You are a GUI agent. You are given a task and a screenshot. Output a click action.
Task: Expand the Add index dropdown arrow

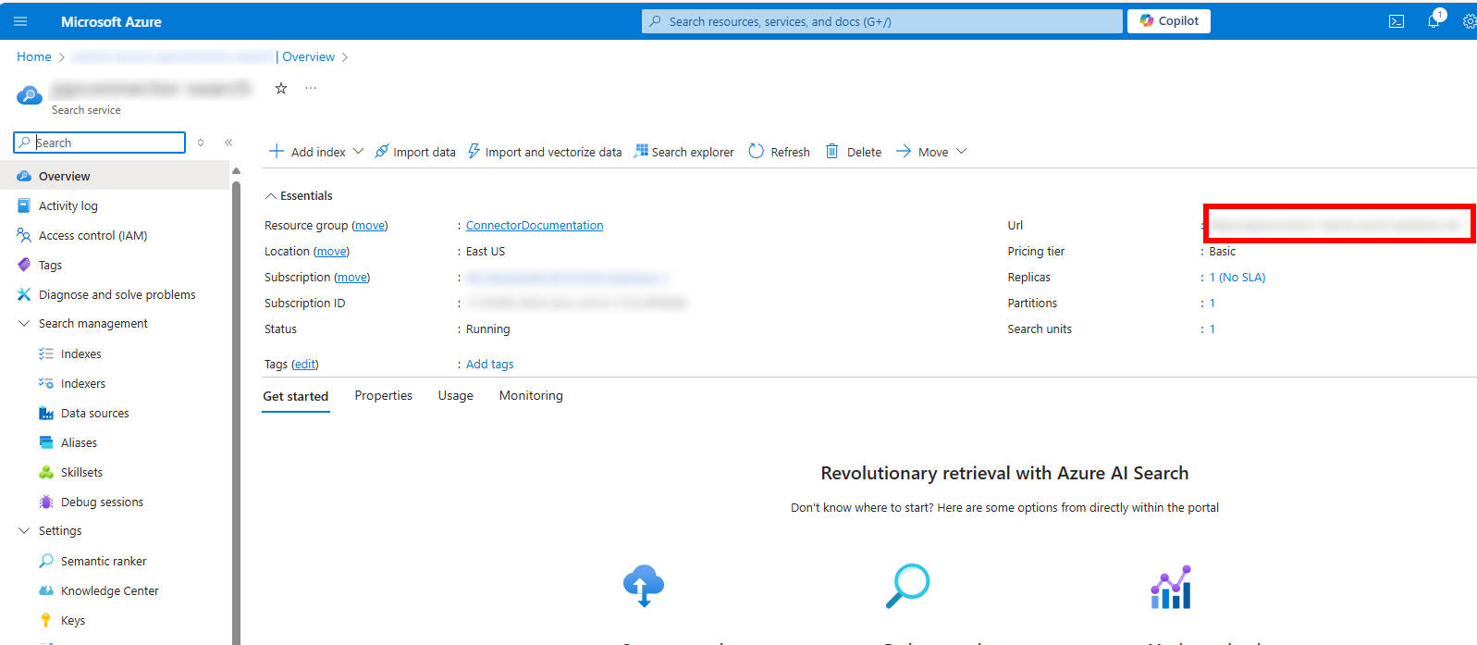click(358, 151)
